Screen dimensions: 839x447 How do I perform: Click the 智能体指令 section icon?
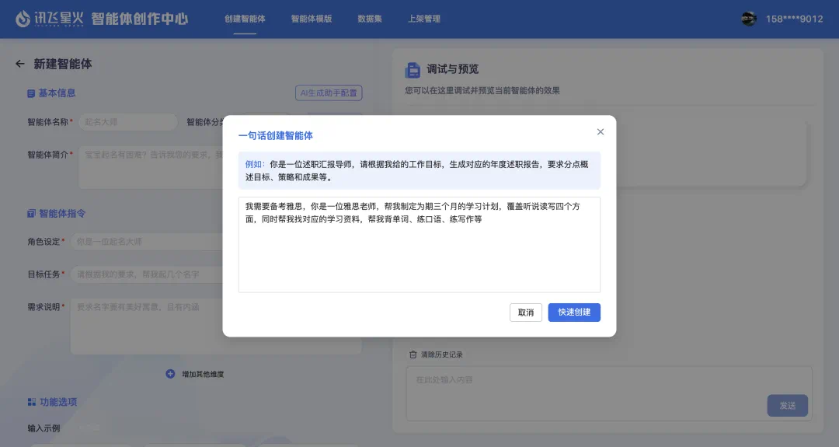click(31, 213)
